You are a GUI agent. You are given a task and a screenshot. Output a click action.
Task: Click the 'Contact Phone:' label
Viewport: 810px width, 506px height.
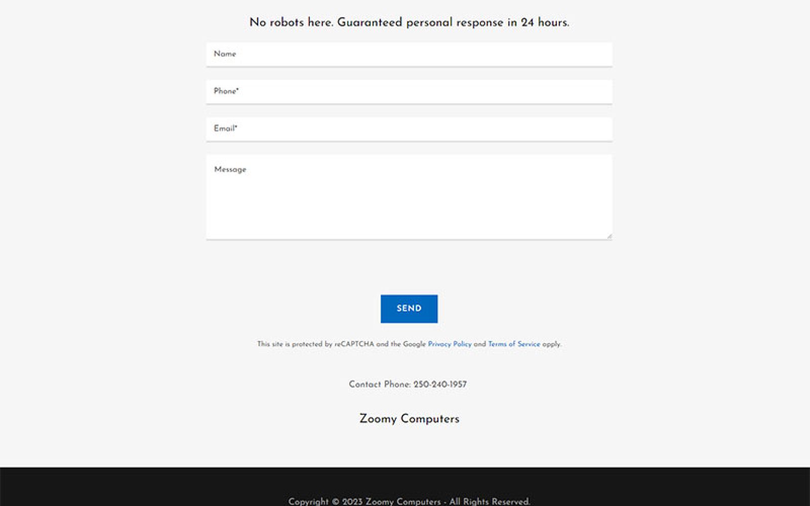tap(380, 385)
